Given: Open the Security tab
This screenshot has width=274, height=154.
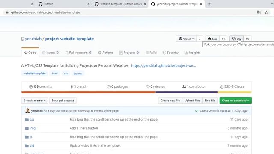Looking at the screenshot, I should (170, 53).
